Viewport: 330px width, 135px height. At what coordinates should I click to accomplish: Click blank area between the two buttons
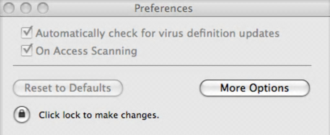point(161,88)
